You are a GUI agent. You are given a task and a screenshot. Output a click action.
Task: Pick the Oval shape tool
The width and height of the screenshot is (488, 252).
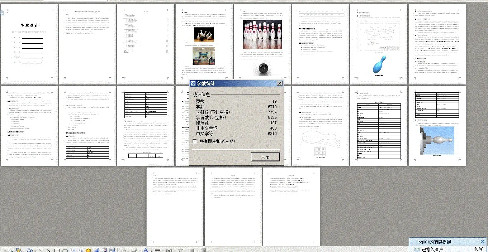click(x=65, y=250)
